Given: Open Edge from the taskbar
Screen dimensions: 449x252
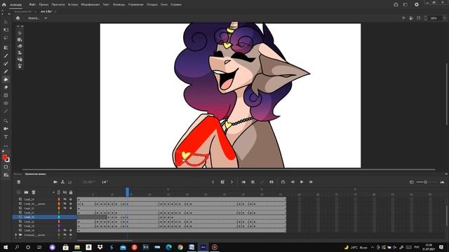Looking at the screenshot, I should pyautogui.click(x=168, y=247).
